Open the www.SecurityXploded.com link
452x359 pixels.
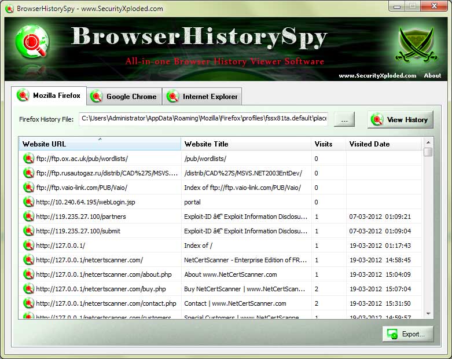pos(377,75)
